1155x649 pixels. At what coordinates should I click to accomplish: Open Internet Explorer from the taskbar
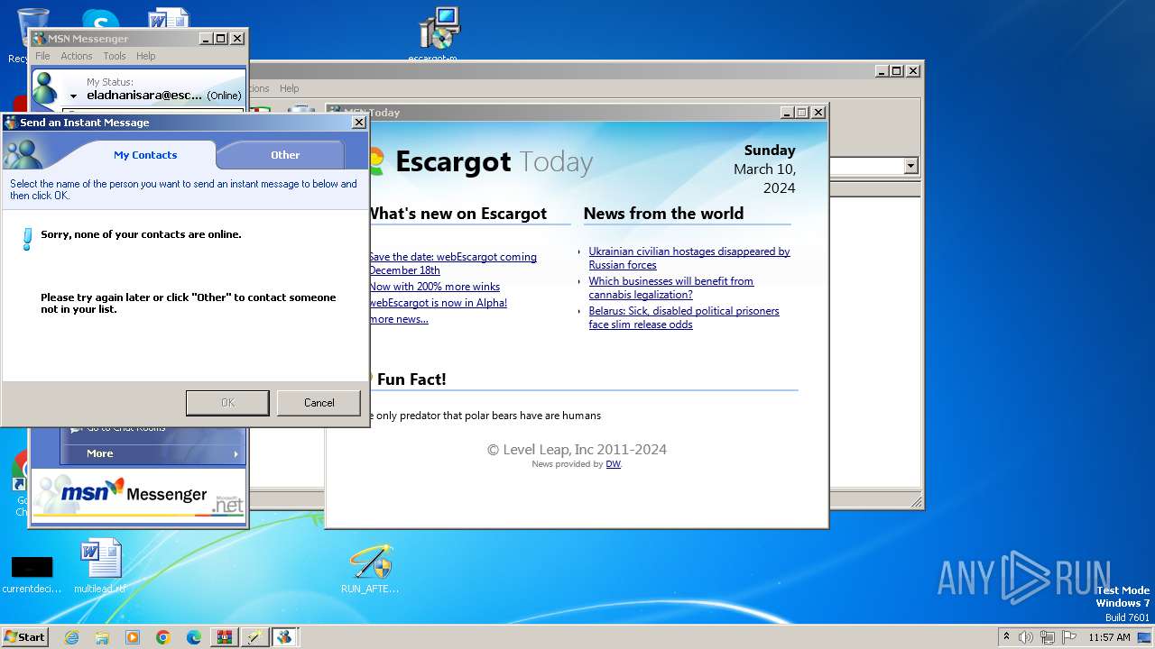[x=71, y=637]
